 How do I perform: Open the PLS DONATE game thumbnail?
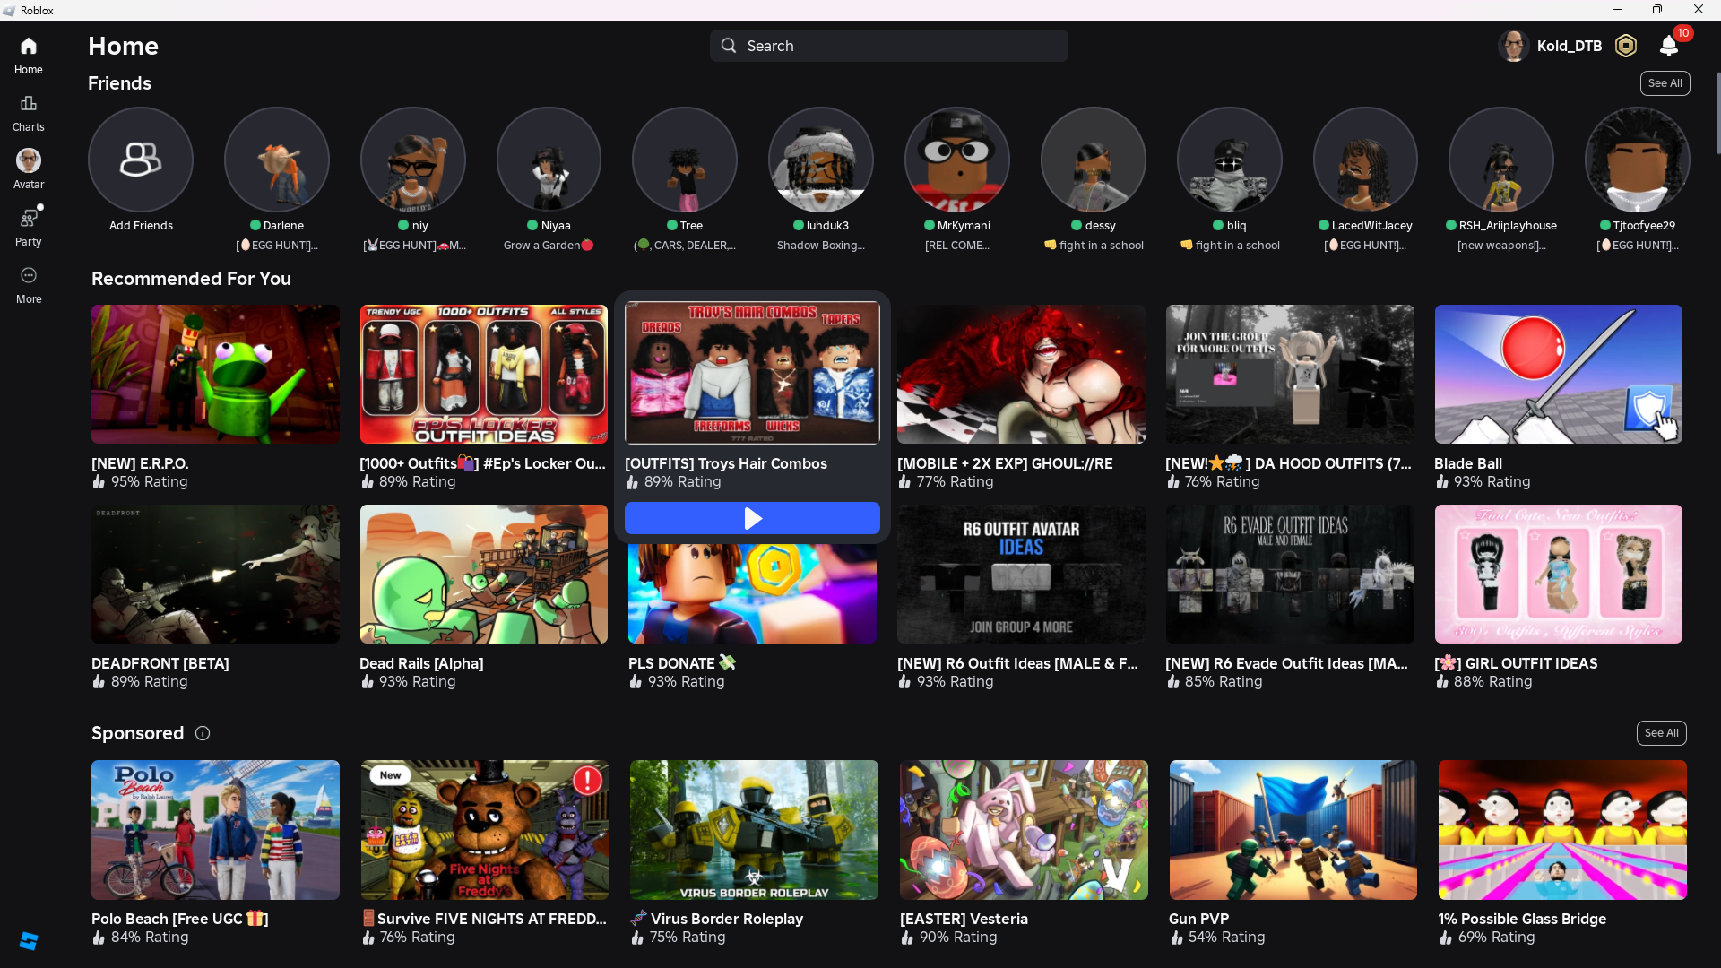click(x=752, y=593)
